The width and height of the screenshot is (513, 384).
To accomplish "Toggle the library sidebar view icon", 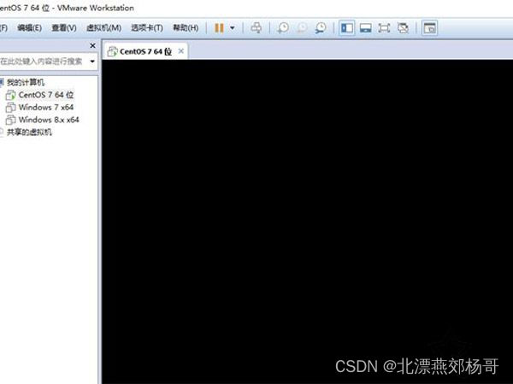I will tap(347, 28).
